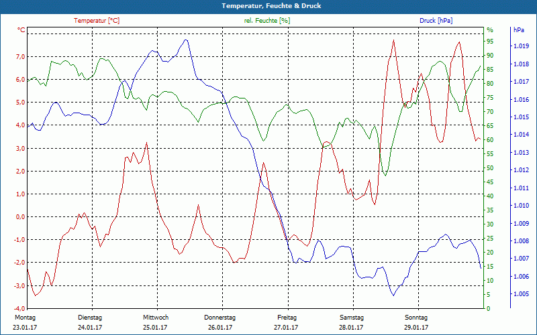
Task: Click the green 'rel. Feuchte [%]' legend label
Action: [x=267, y=21]
